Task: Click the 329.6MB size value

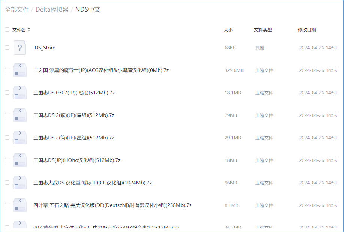Action: coord(234,70)
